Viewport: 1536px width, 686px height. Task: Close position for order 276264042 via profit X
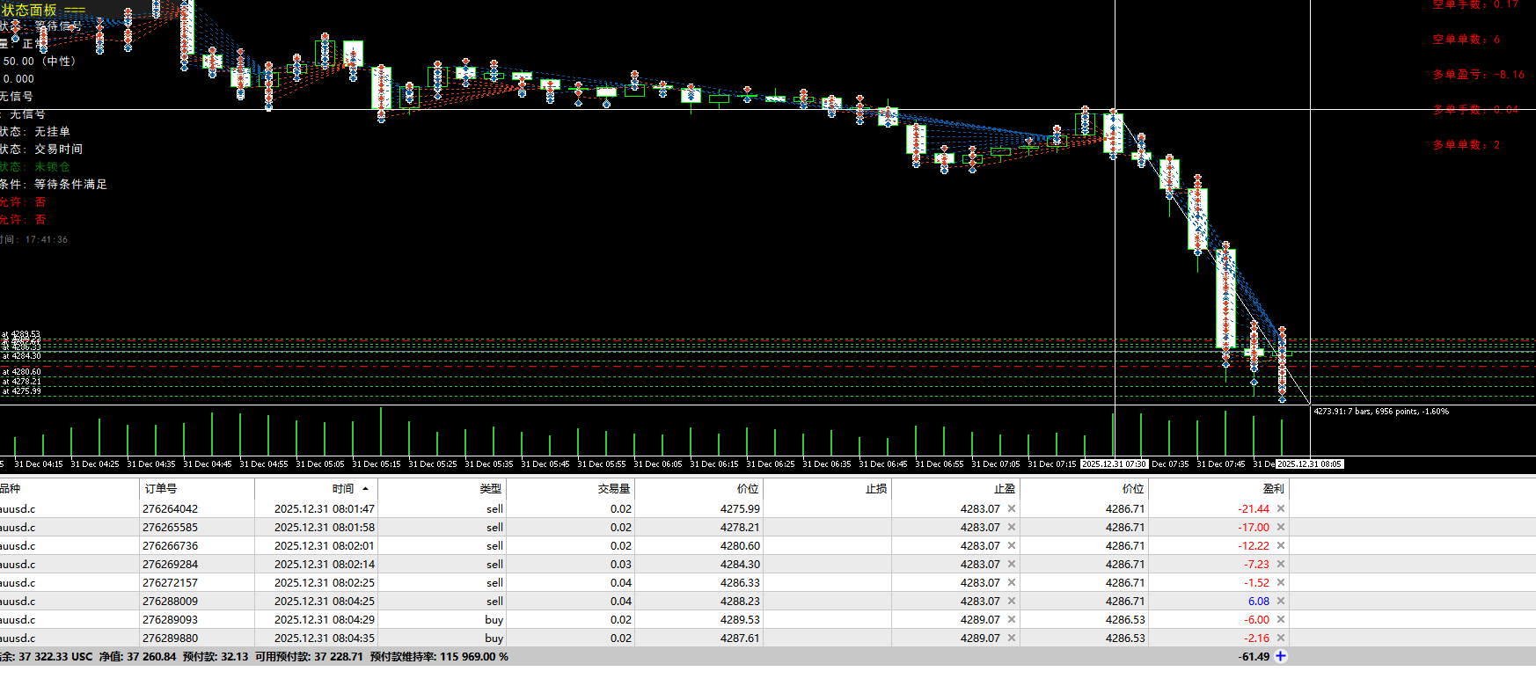[x=1281, y=508]
